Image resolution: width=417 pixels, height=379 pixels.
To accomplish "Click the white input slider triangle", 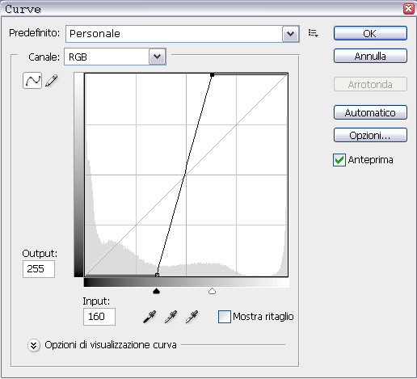I will 212,291.
